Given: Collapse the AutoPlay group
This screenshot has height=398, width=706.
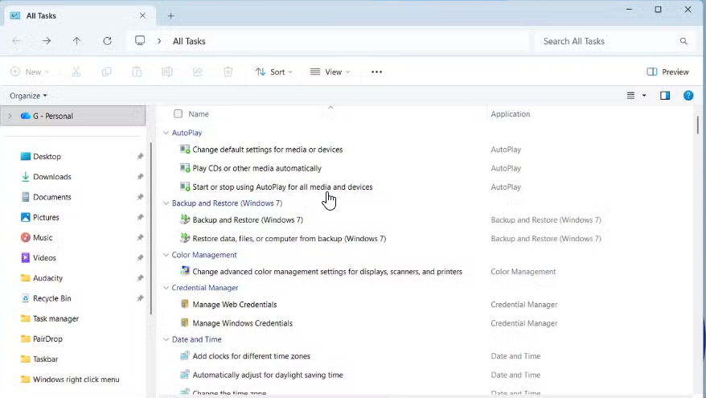Looking at the screenshot, I should pos(166,133).
